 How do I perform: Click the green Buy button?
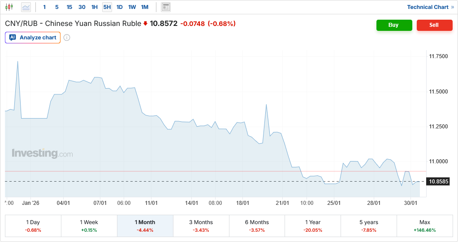pyautogui.click(x=394, y=25)
